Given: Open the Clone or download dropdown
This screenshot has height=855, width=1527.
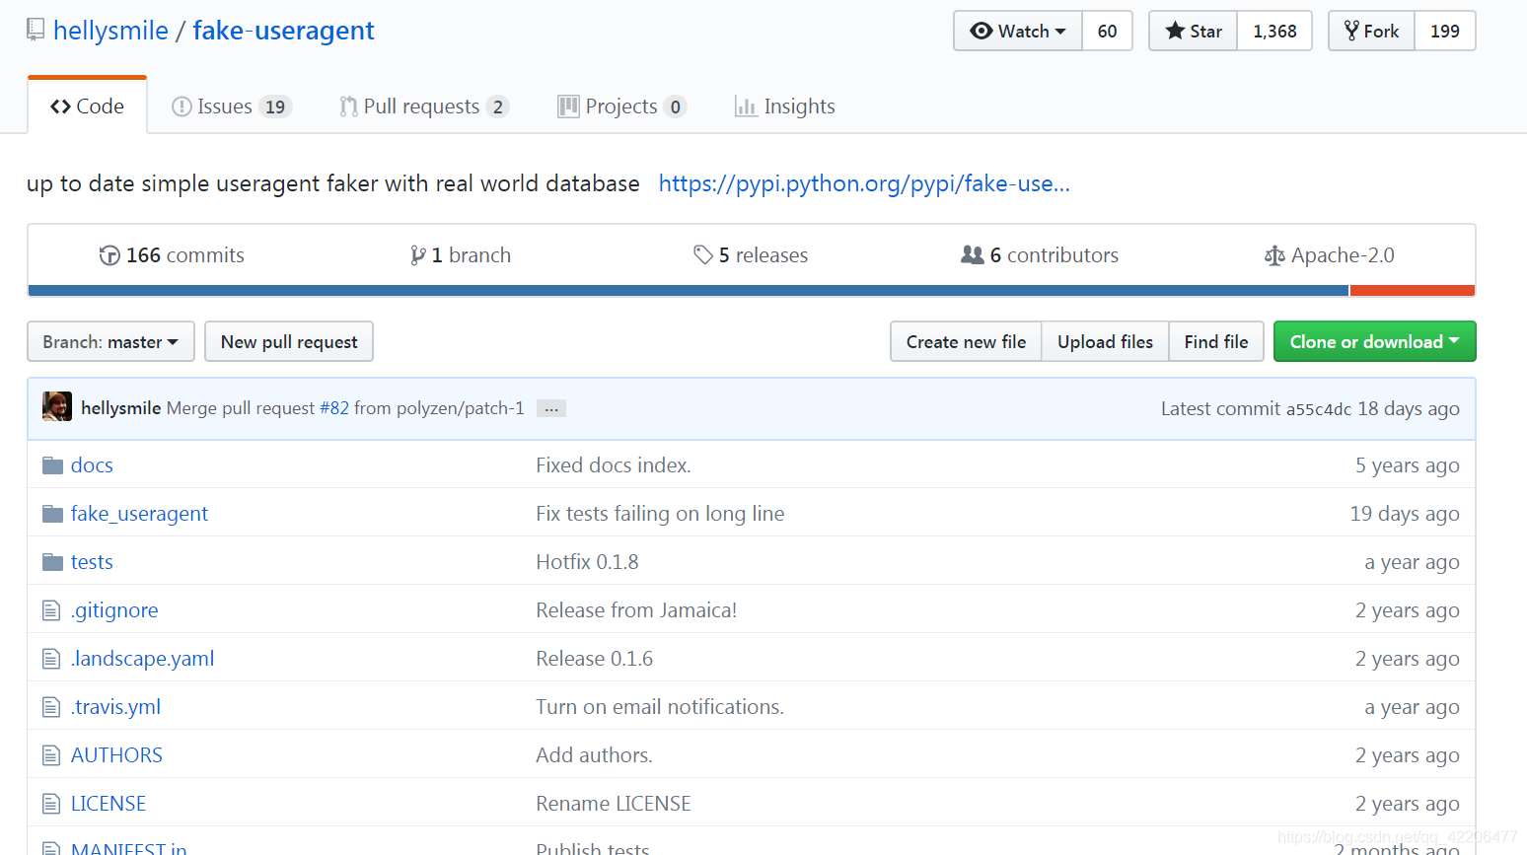Looking at the screenshot, I should 1375,341.
